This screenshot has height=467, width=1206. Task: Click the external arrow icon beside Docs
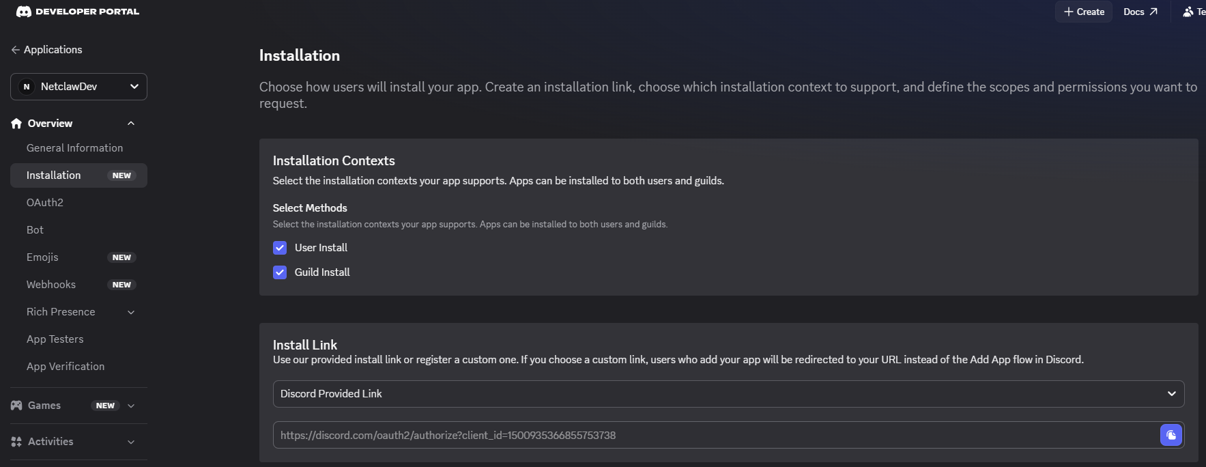[1153, 12]
